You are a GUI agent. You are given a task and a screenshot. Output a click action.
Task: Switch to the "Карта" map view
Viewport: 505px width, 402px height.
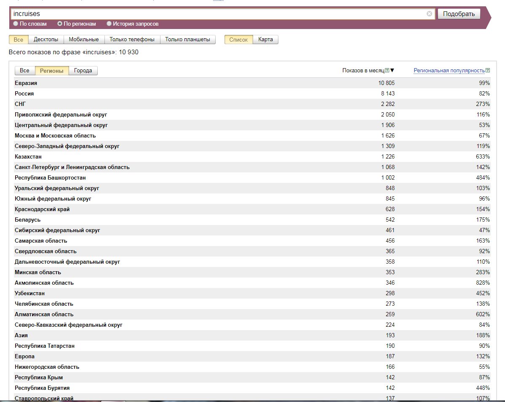click(265, 40)
